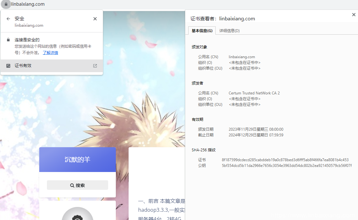Click linbaixiang.com subtitle in security popup
The height and width of the screenshot is (220, 358).
(29, 25)
